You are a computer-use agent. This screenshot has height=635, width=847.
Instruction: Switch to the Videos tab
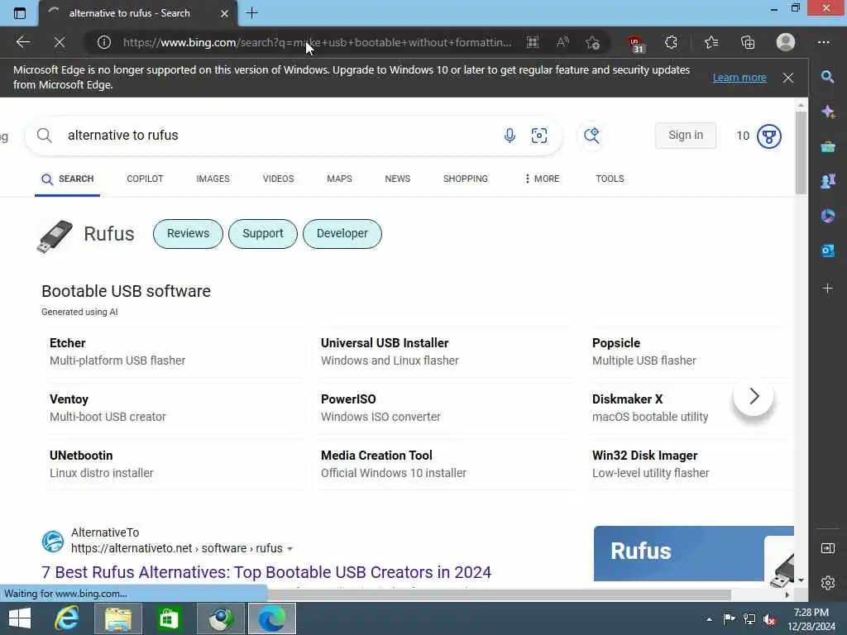pyautogui.click(x=278, y=179)
